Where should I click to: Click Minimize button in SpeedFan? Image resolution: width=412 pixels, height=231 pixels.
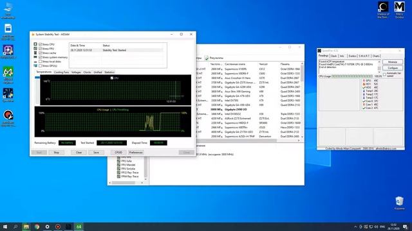[393, 62]
